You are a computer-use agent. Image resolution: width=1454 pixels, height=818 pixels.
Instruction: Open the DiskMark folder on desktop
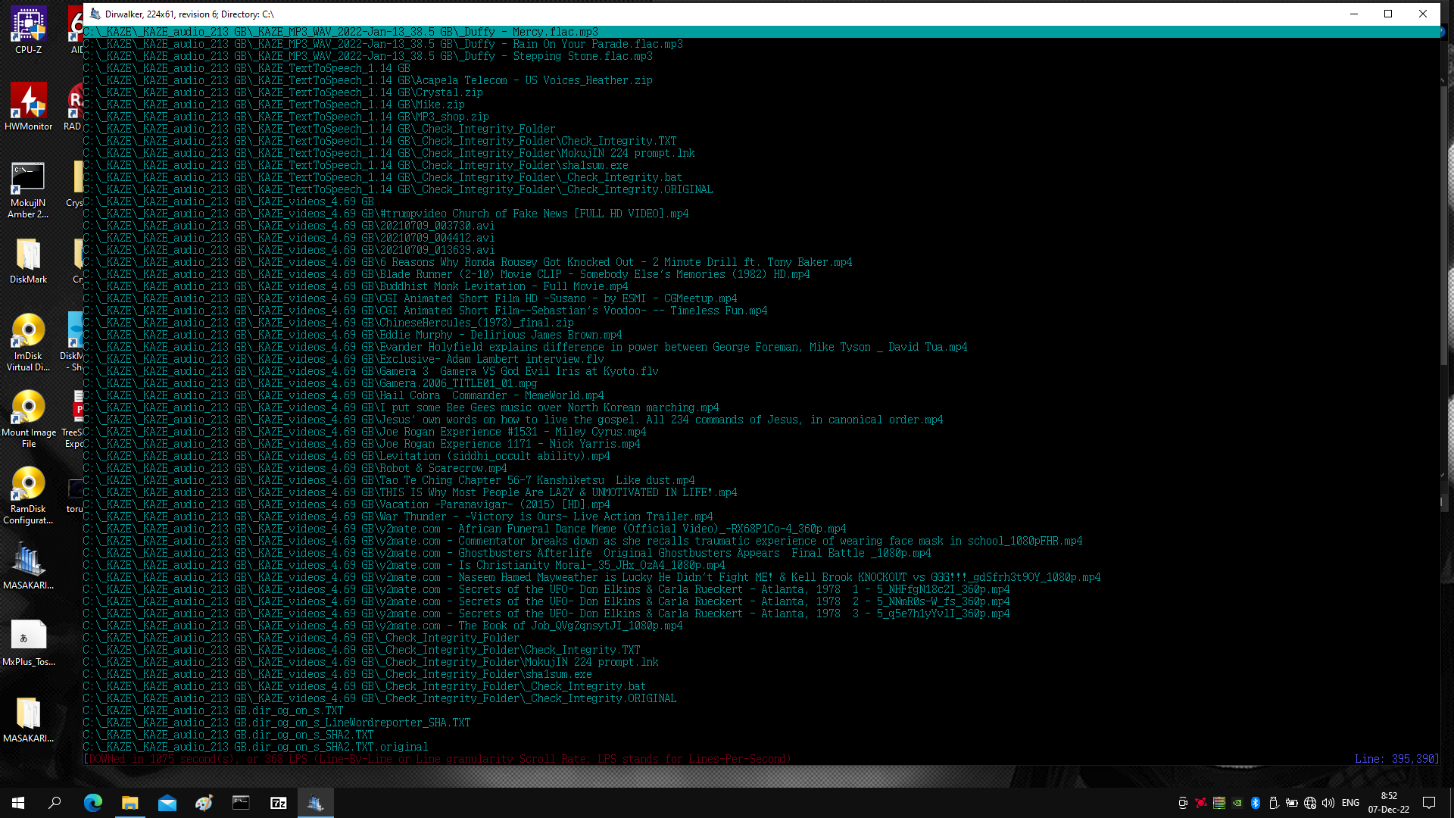[x=28, y=261]
